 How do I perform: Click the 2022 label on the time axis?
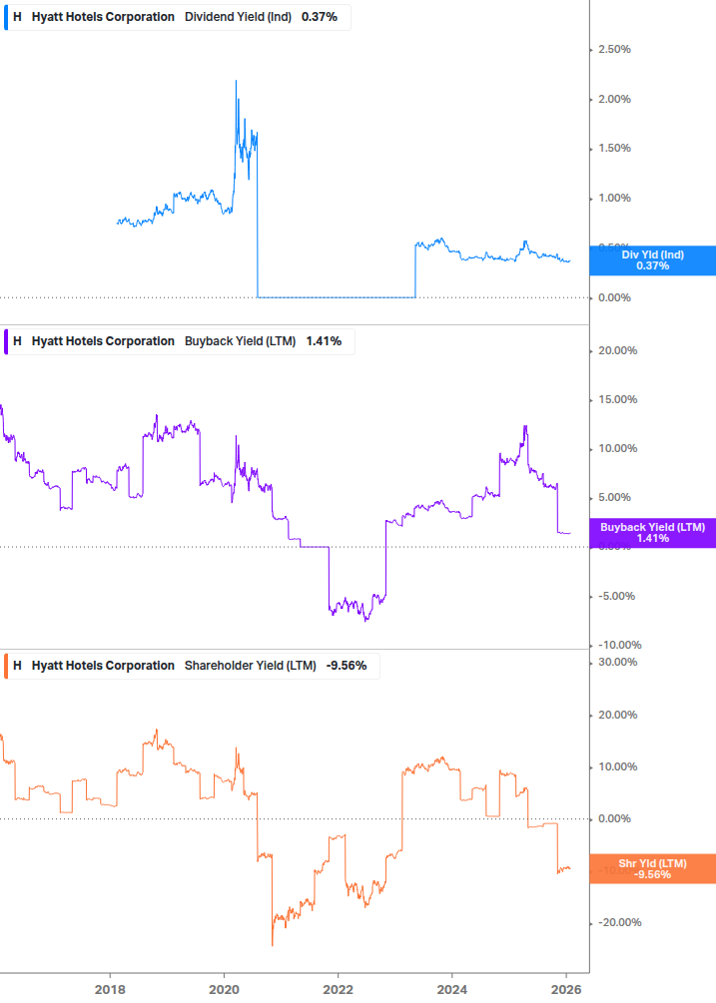[338, 990]
